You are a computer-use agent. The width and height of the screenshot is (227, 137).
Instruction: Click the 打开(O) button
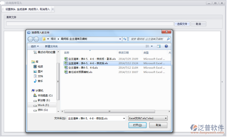(137, 125)
